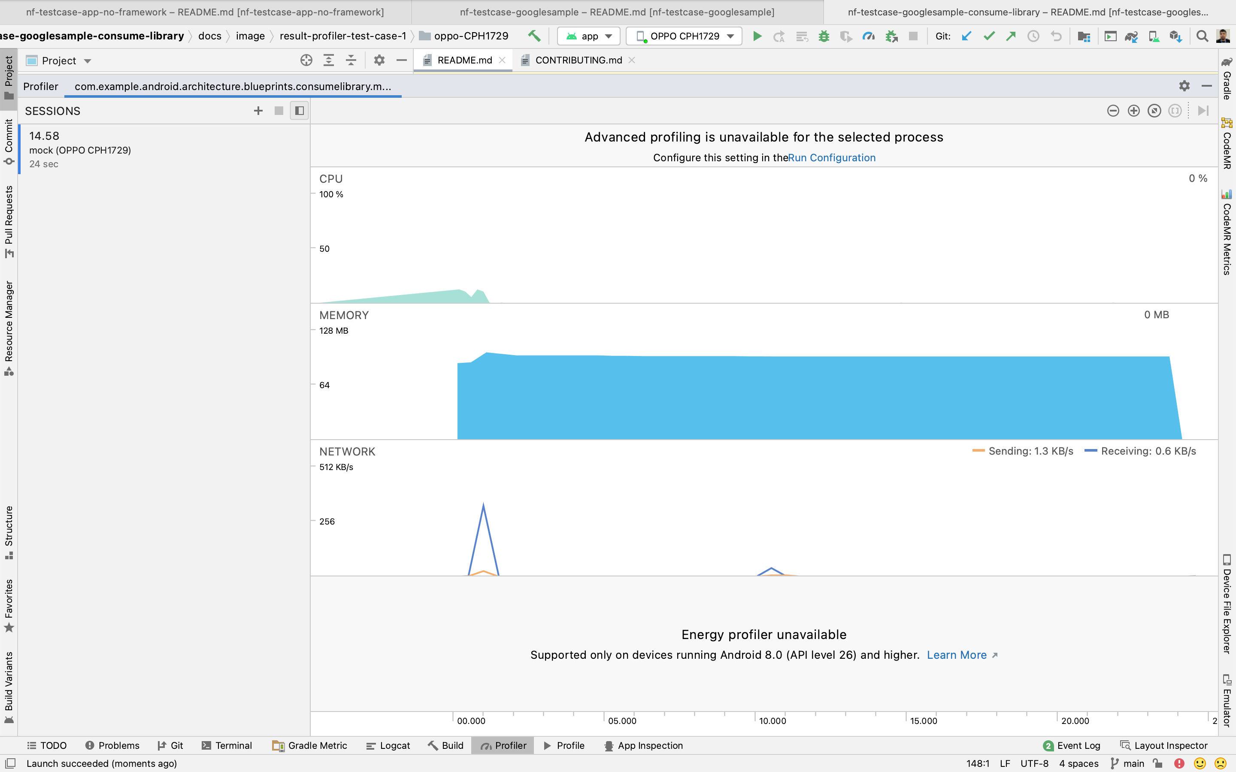Jump to live profiler data
Screen dimensions: 1236x772
pos(1203,111)
